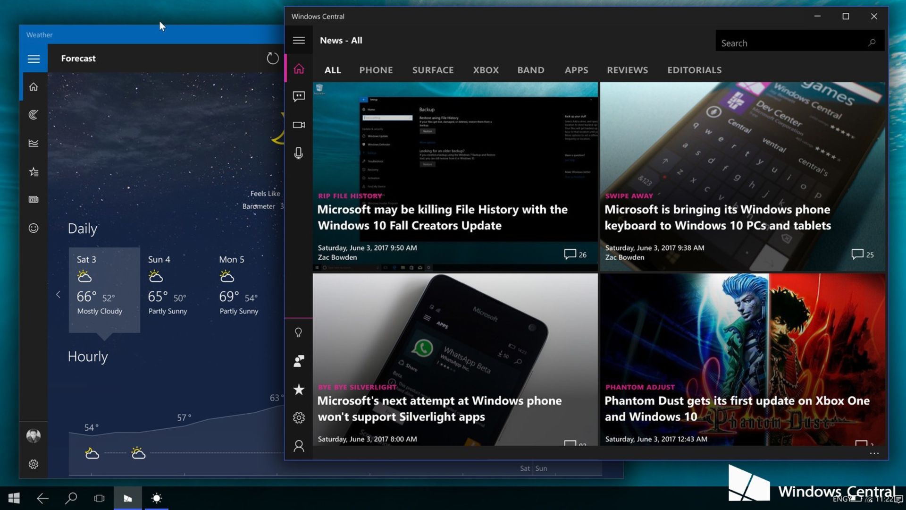Screen dimensions: 906x510
Task: Click the Weather Maps radar icon
Action: pos(34,115)
